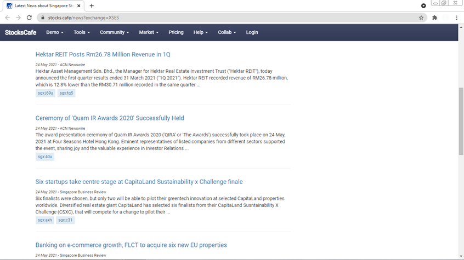This screenshot has height=260, width=464.
Task: Click the dark circle icon next to the minimize button
Action: (423, 5)
